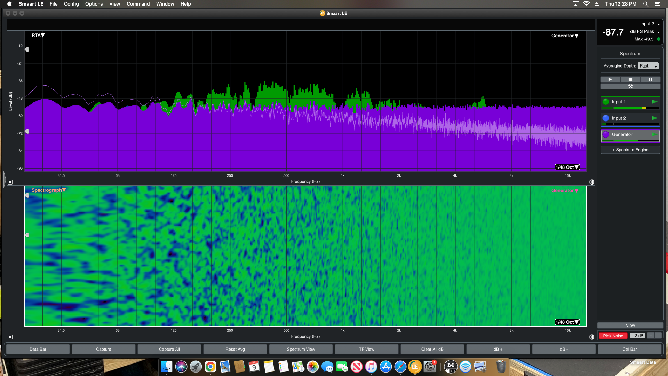
Task: Click the Reset Avg button
Action: click(x=235, y=349)
